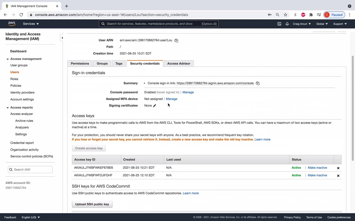The image size is (355, 221).
Task: Switch to the Permissions tab
Action: coord(80,64)
